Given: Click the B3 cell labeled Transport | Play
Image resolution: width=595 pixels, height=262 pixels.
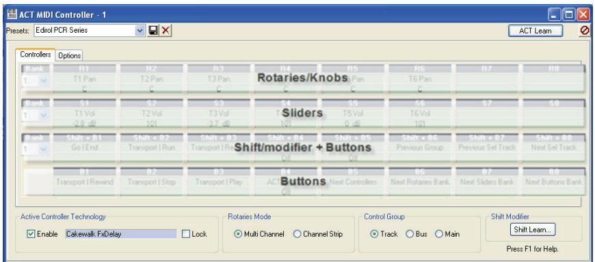Looking at the screenshot, I should (219, 182).
